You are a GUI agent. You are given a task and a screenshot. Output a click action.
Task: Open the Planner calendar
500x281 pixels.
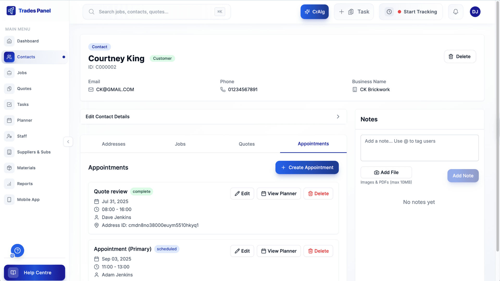click(x=25, y=120)
